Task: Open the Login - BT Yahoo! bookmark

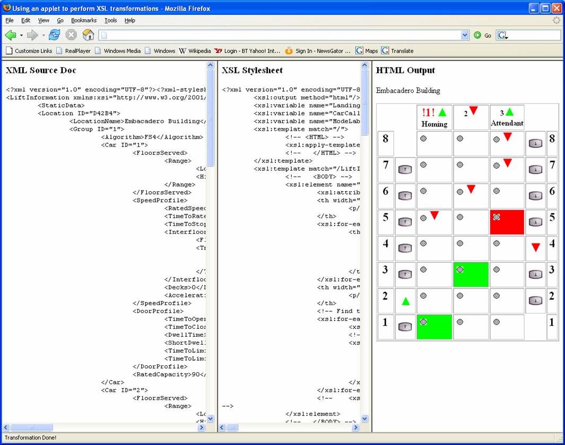Action: [x=248, y=51]
